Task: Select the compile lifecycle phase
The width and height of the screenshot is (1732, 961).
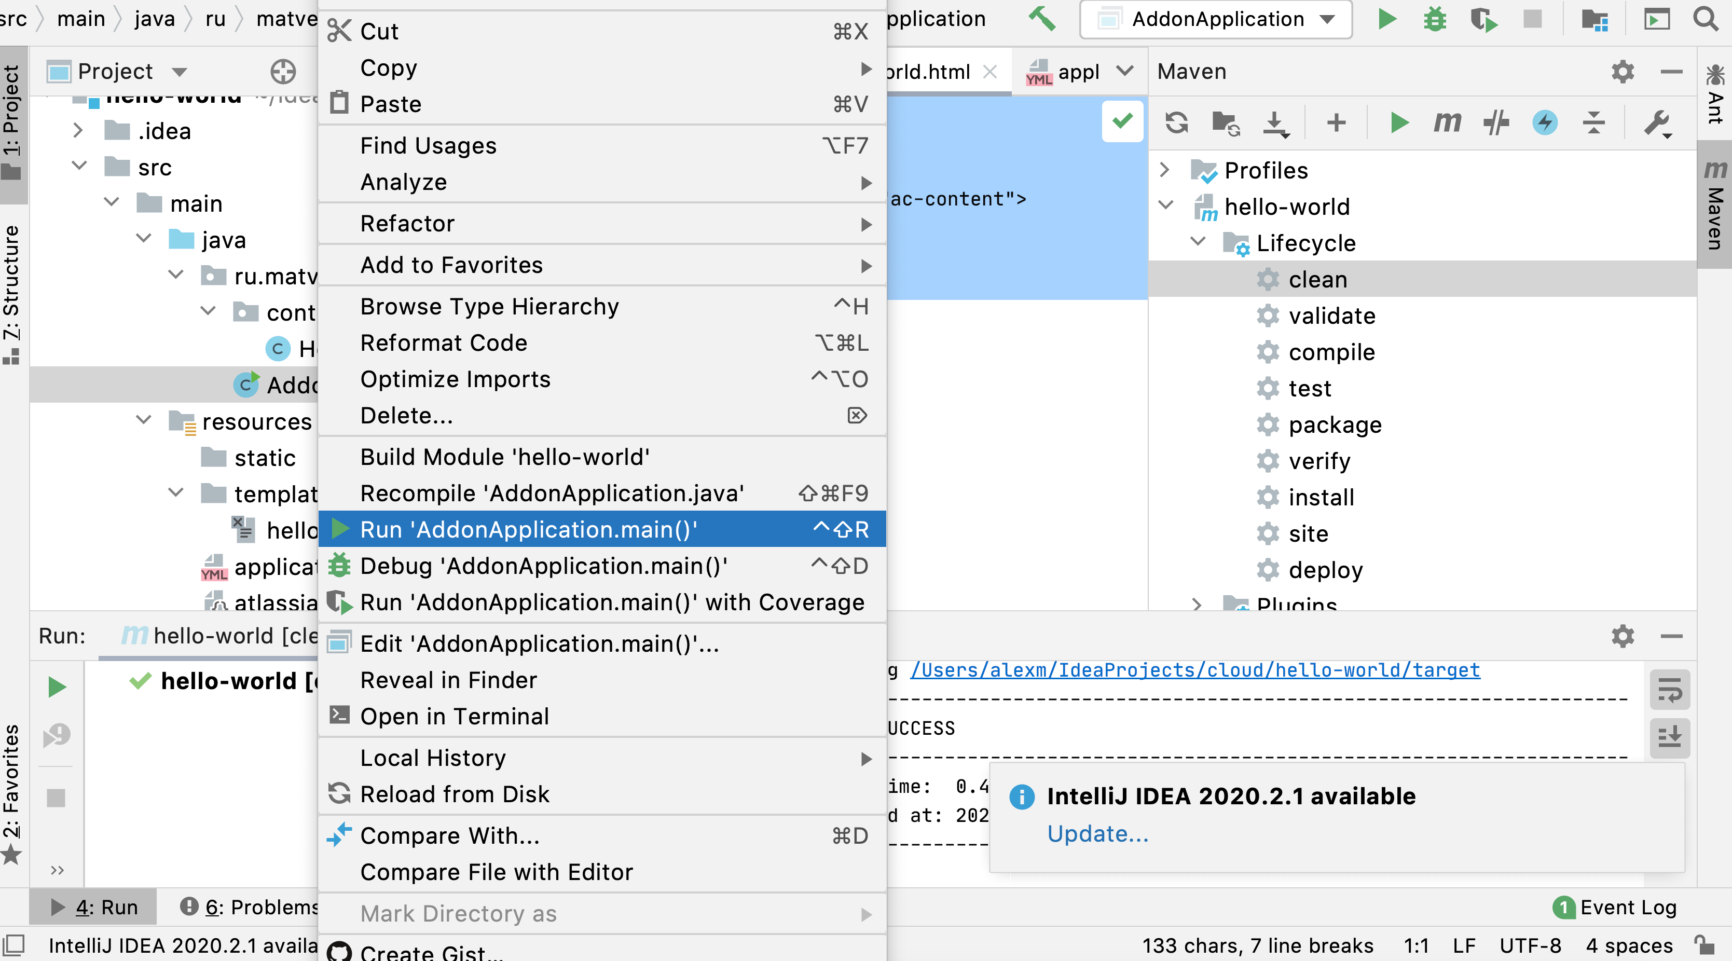Action: click(x=1330, y=352)
